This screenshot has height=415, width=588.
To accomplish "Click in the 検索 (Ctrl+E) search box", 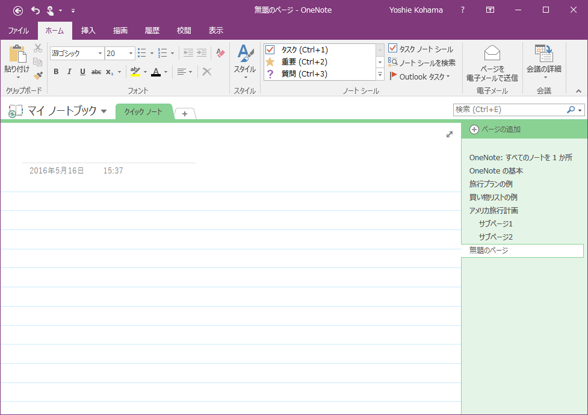I will click(x=509, y=110).
